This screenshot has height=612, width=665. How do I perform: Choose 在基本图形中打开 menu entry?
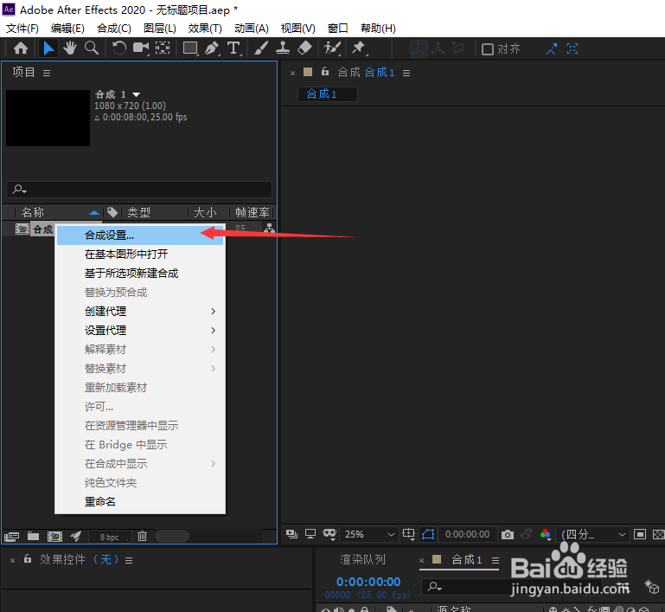140,254
